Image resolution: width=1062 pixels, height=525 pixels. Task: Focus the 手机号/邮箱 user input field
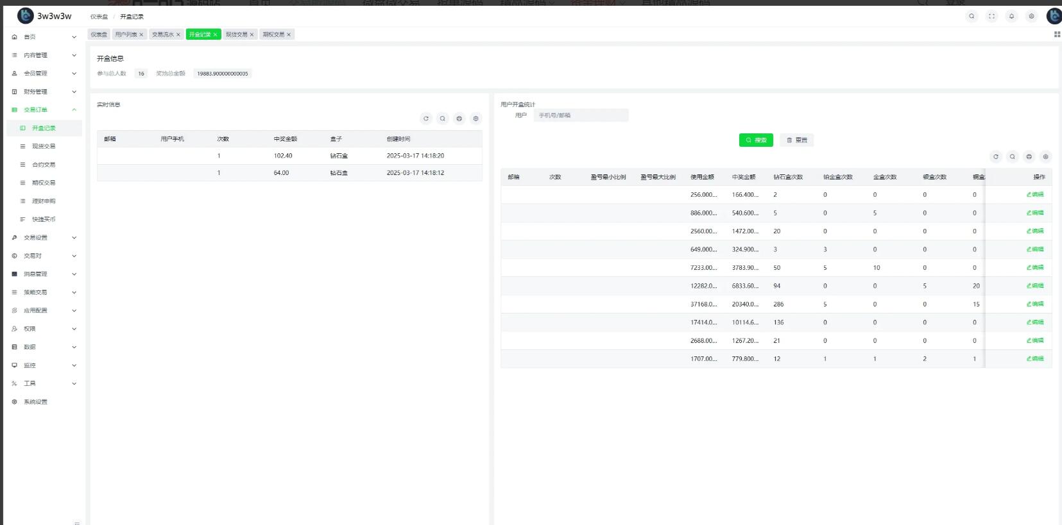coord(581,115)
